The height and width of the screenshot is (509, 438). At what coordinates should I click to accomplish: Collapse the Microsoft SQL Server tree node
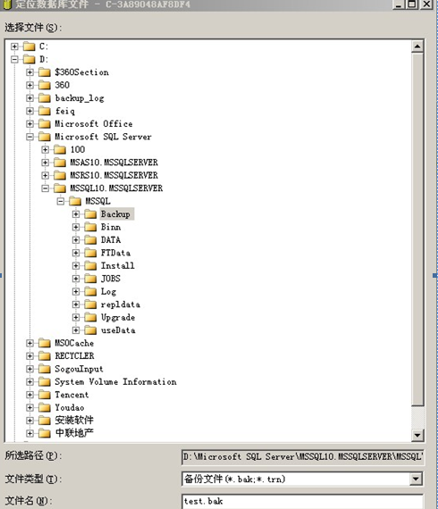tap(29, 137)
